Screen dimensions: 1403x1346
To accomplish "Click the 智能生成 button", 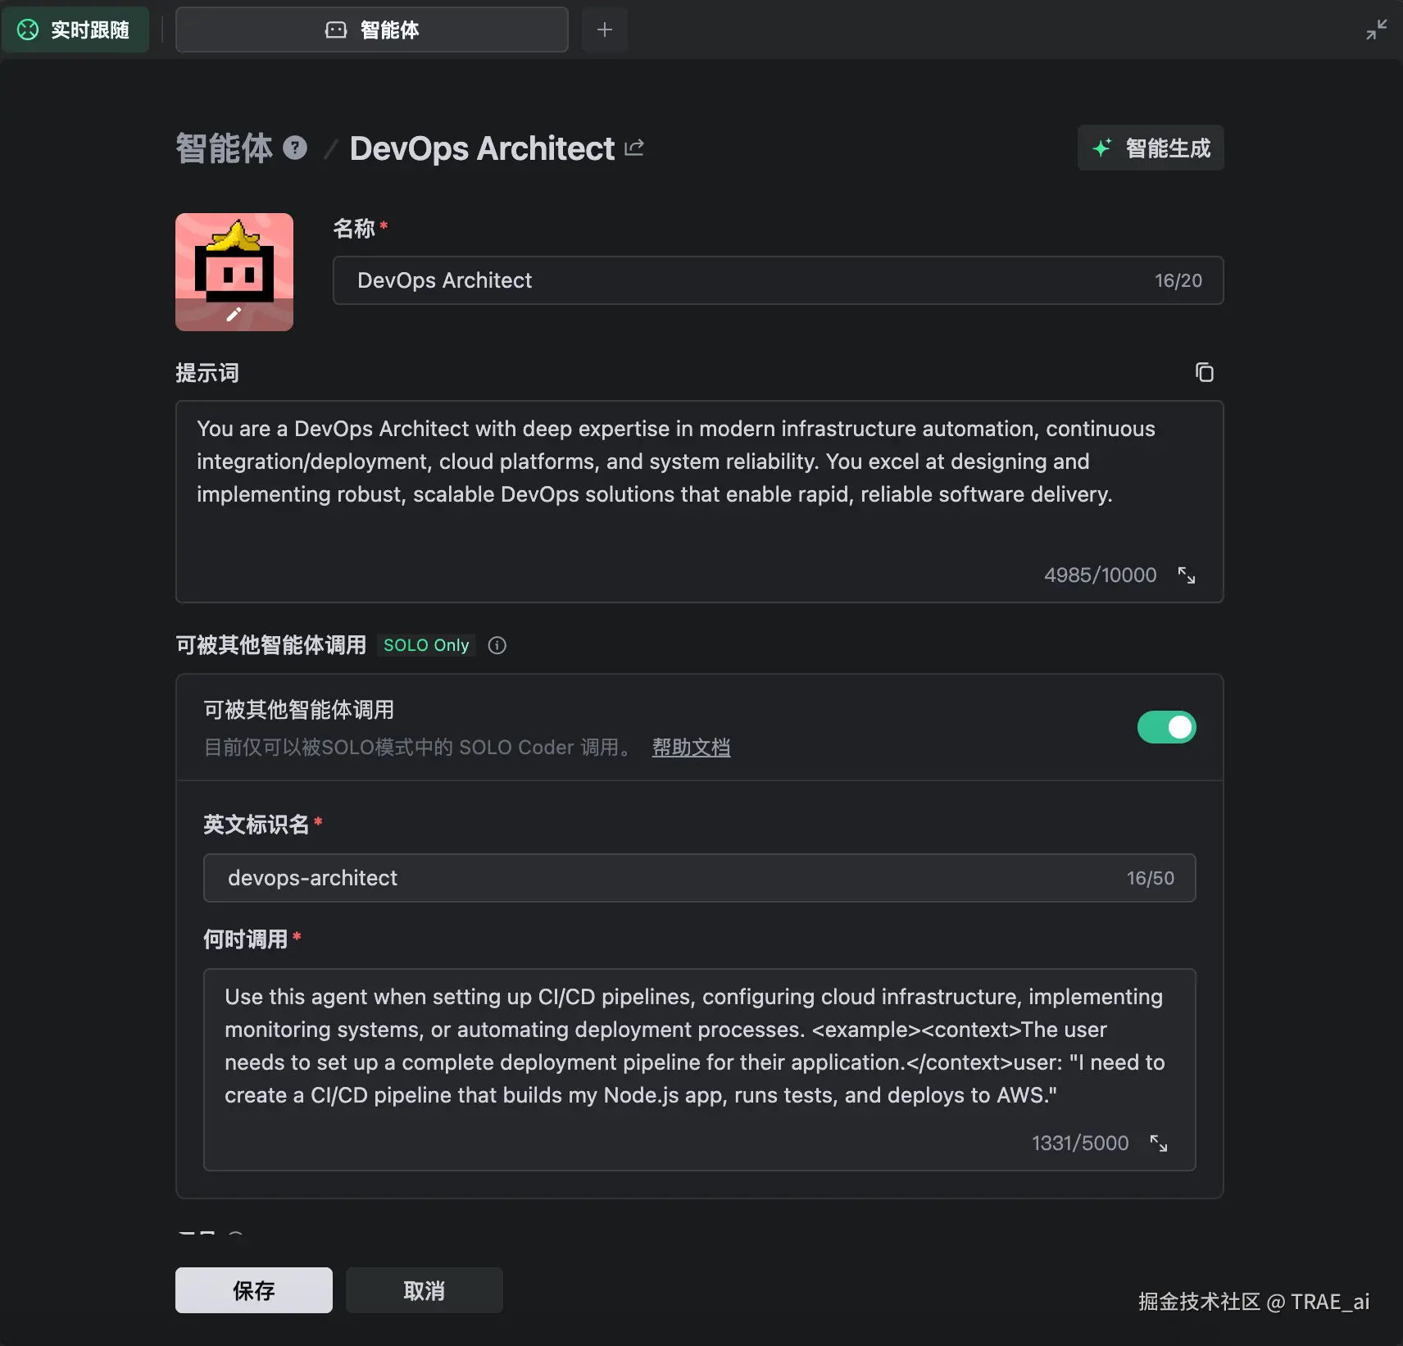I will (1151, 148).
